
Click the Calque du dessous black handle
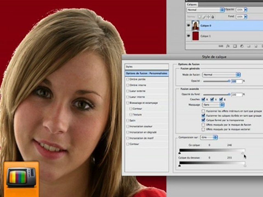click(x=180, y=166)
